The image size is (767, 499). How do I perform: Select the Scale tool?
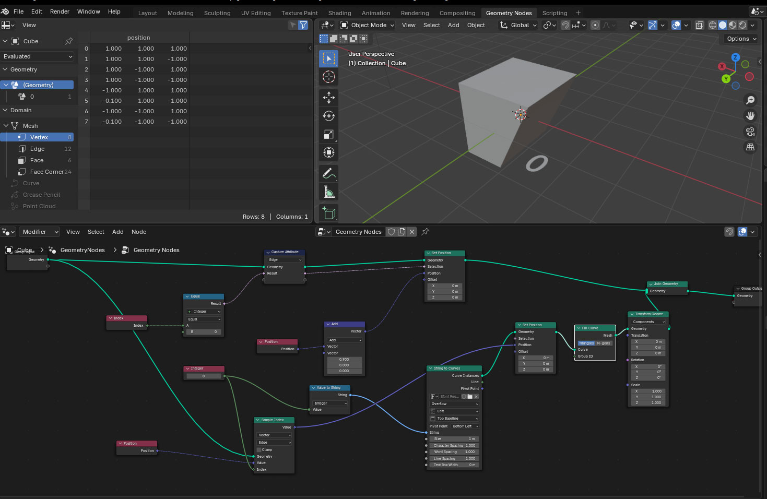pyautogui.click(x=328, y=135)
